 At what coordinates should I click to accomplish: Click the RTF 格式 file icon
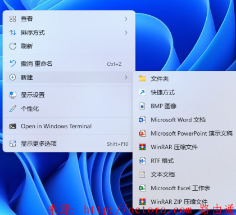(x=142, y=161)
